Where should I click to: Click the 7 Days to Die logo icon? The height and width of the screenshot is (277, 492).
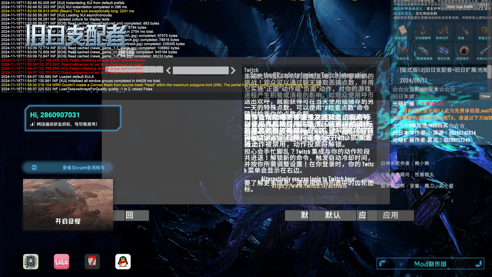(x=92, y=262)
